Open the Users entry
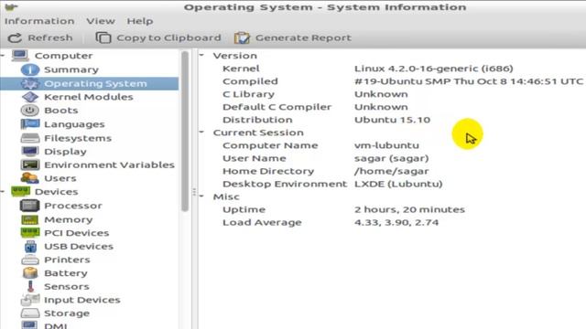This screenshot has height=329, width=586. pyautogui.click(x=60, y=178)
